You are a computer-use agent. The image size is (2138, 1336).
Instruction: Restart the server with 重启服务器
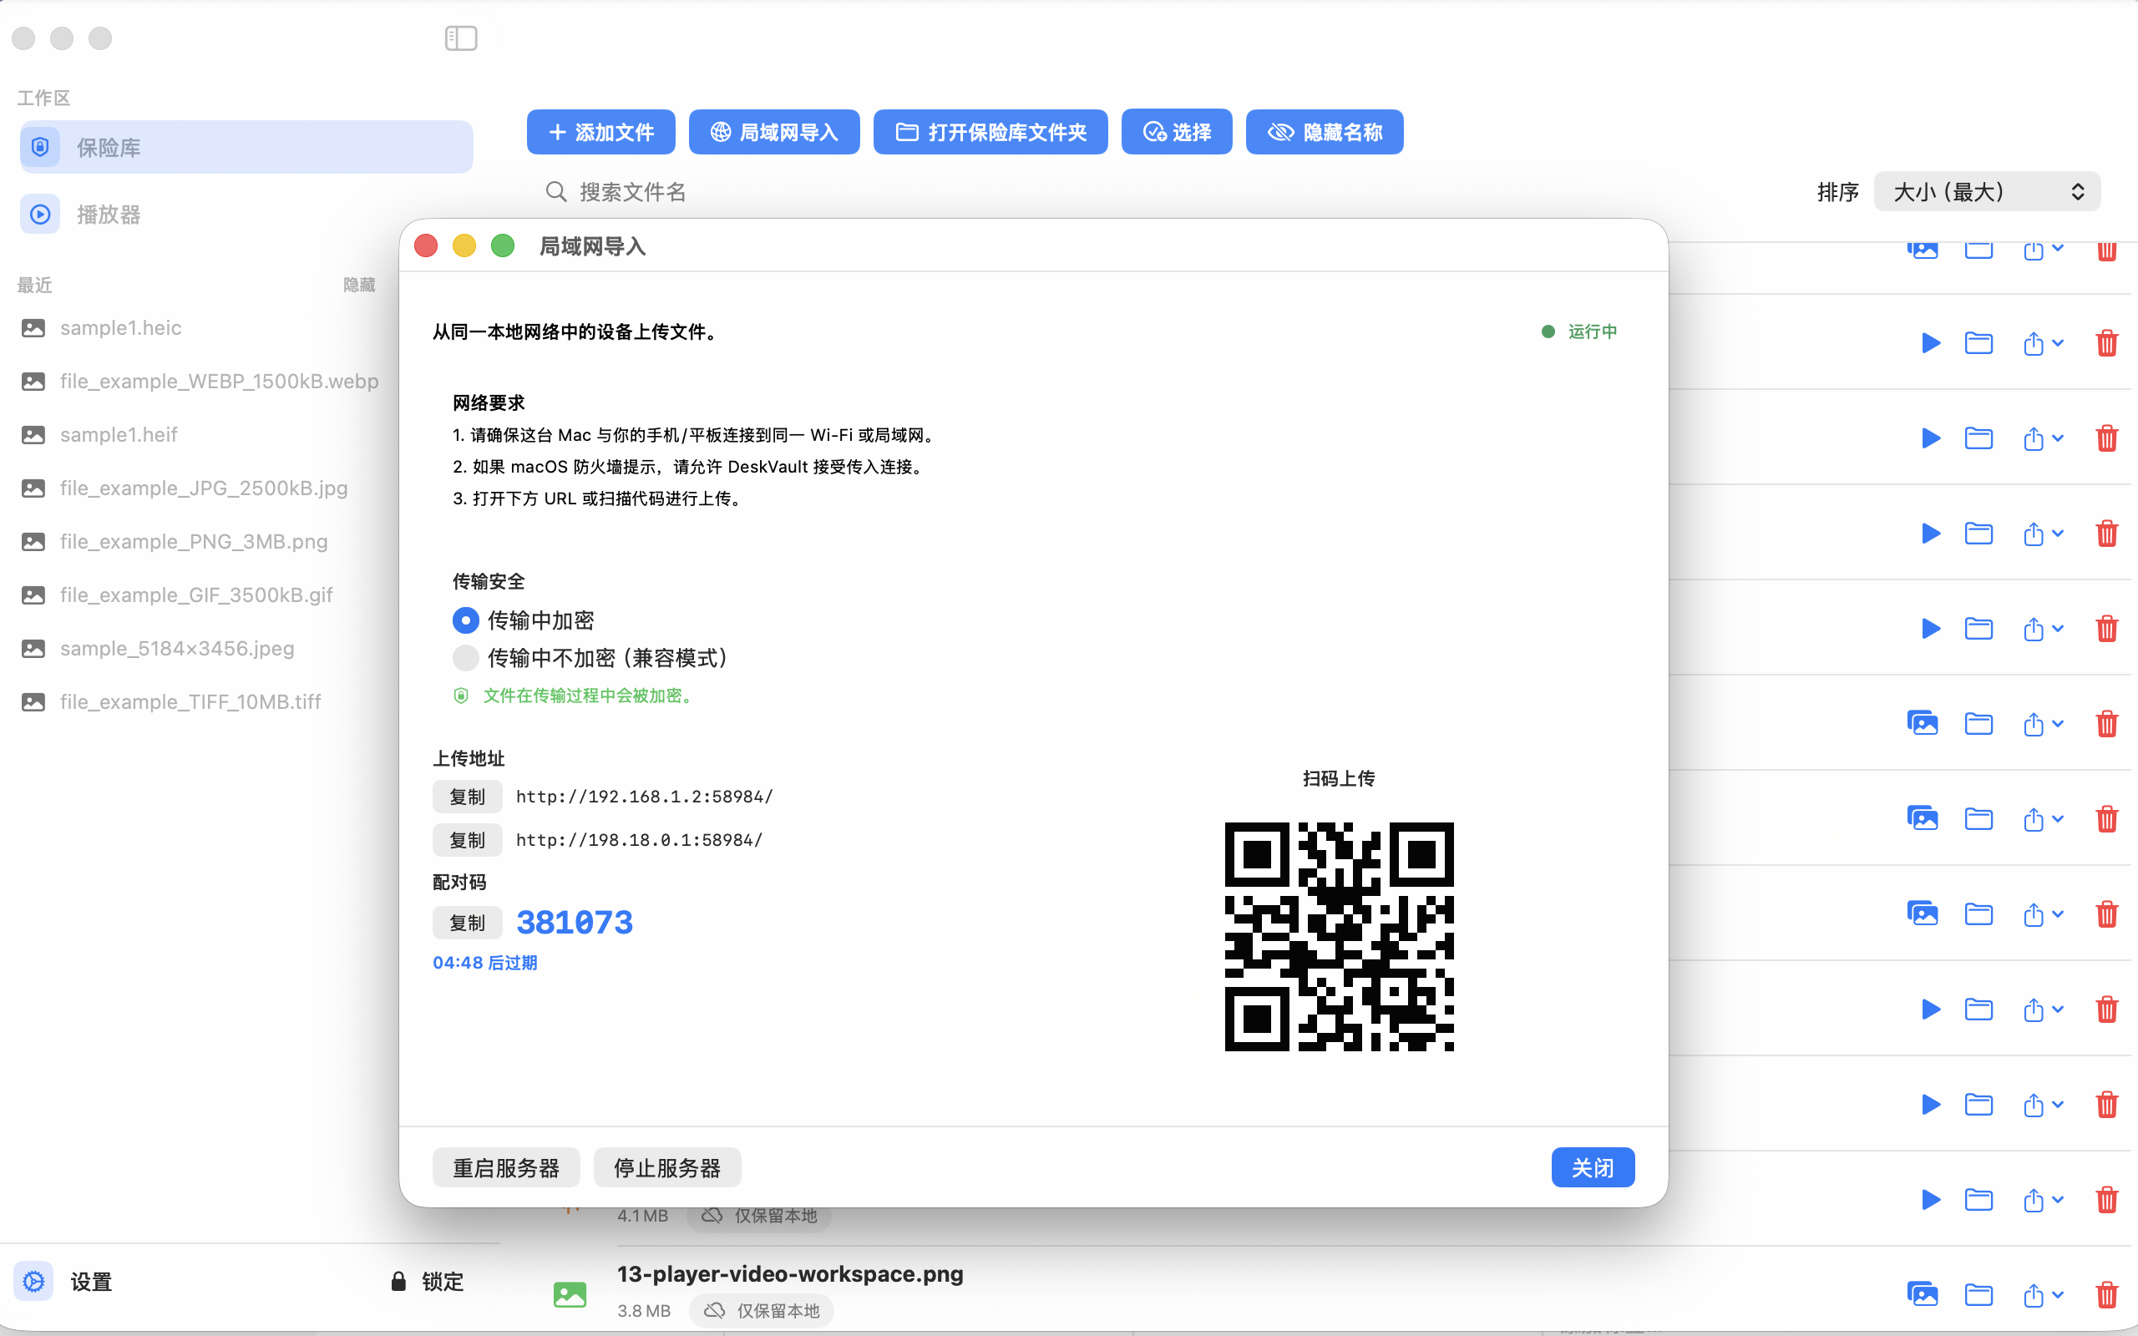tap(505, 1166)
